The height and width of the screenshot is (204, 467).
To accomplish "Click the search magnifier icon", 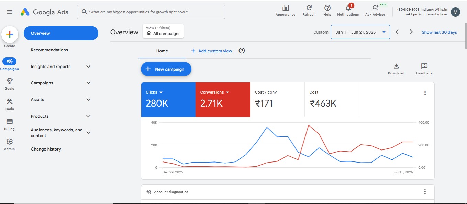I will [84, 12].
